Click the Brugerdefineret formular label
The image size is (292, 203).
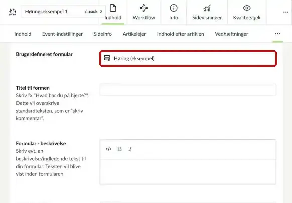click(44, 54)
